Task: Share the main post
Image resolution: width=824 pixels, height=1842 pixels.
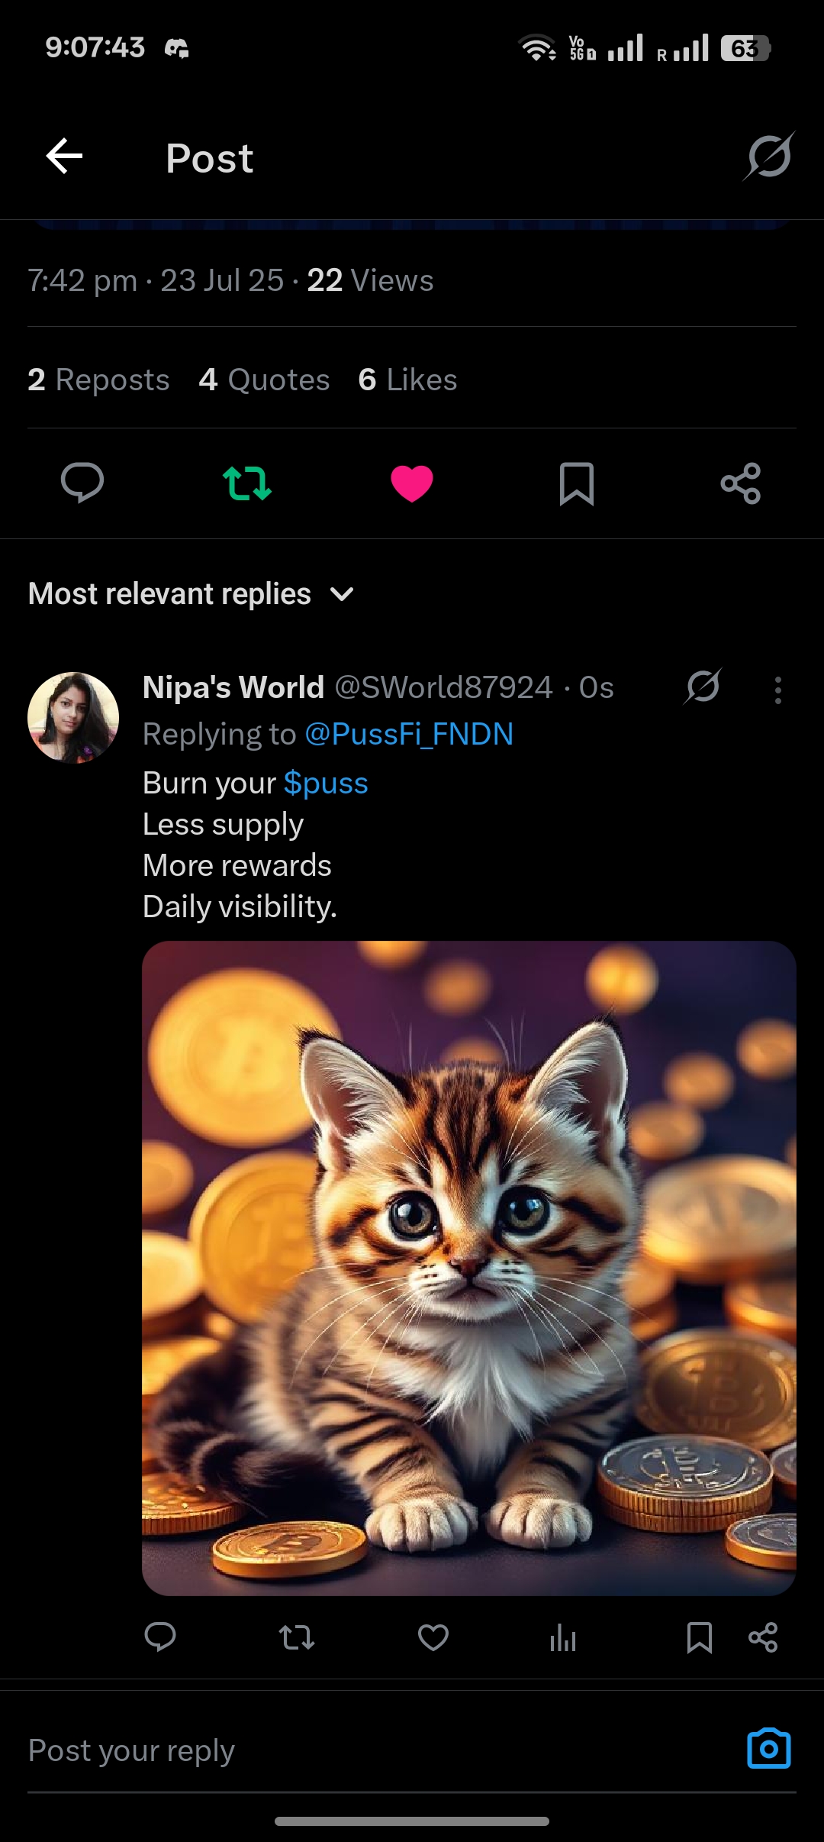Action: coord(741,483)
